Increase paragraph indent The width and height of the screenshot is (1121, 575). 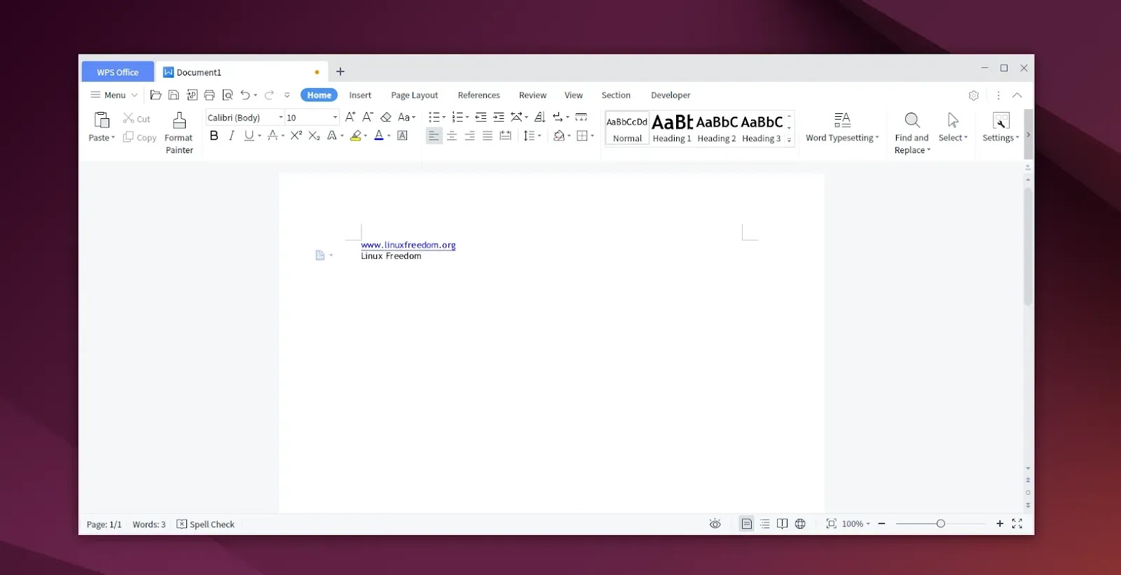coord(499,117)
